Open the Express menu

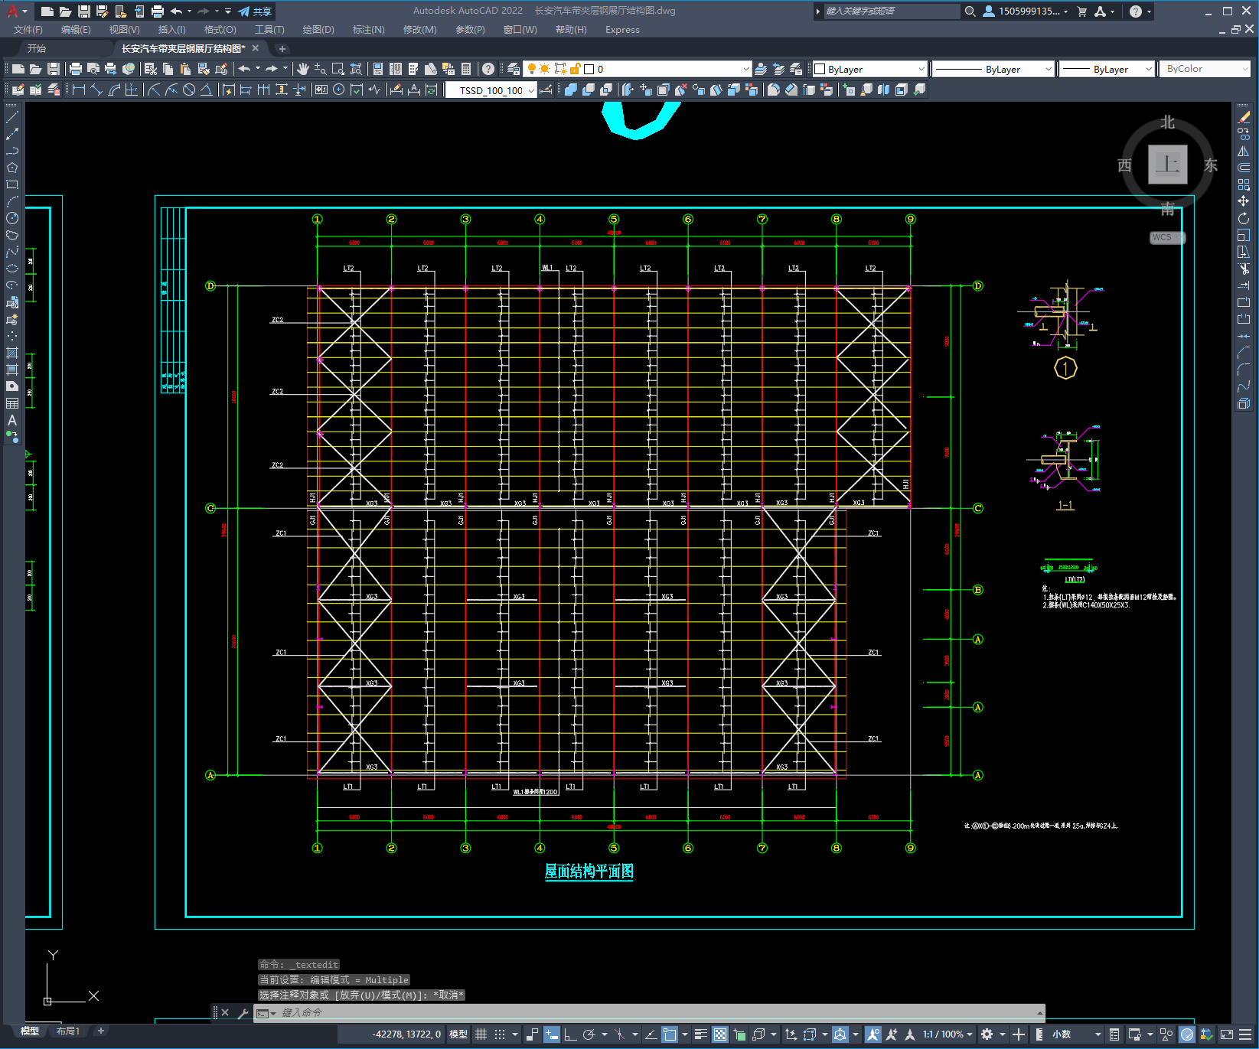click(x=622, y=30)
